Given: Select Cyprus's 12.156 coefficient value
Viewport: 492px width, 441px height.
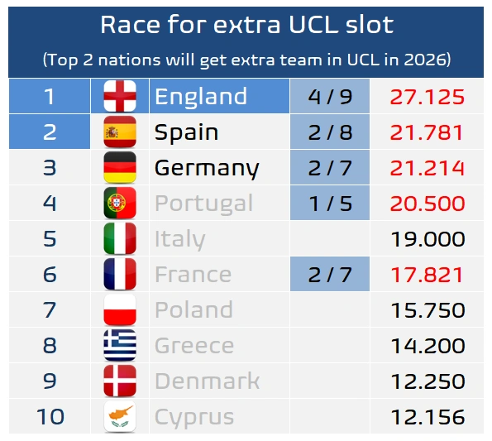Looking at the screenshot, I should tap(428, 417).
